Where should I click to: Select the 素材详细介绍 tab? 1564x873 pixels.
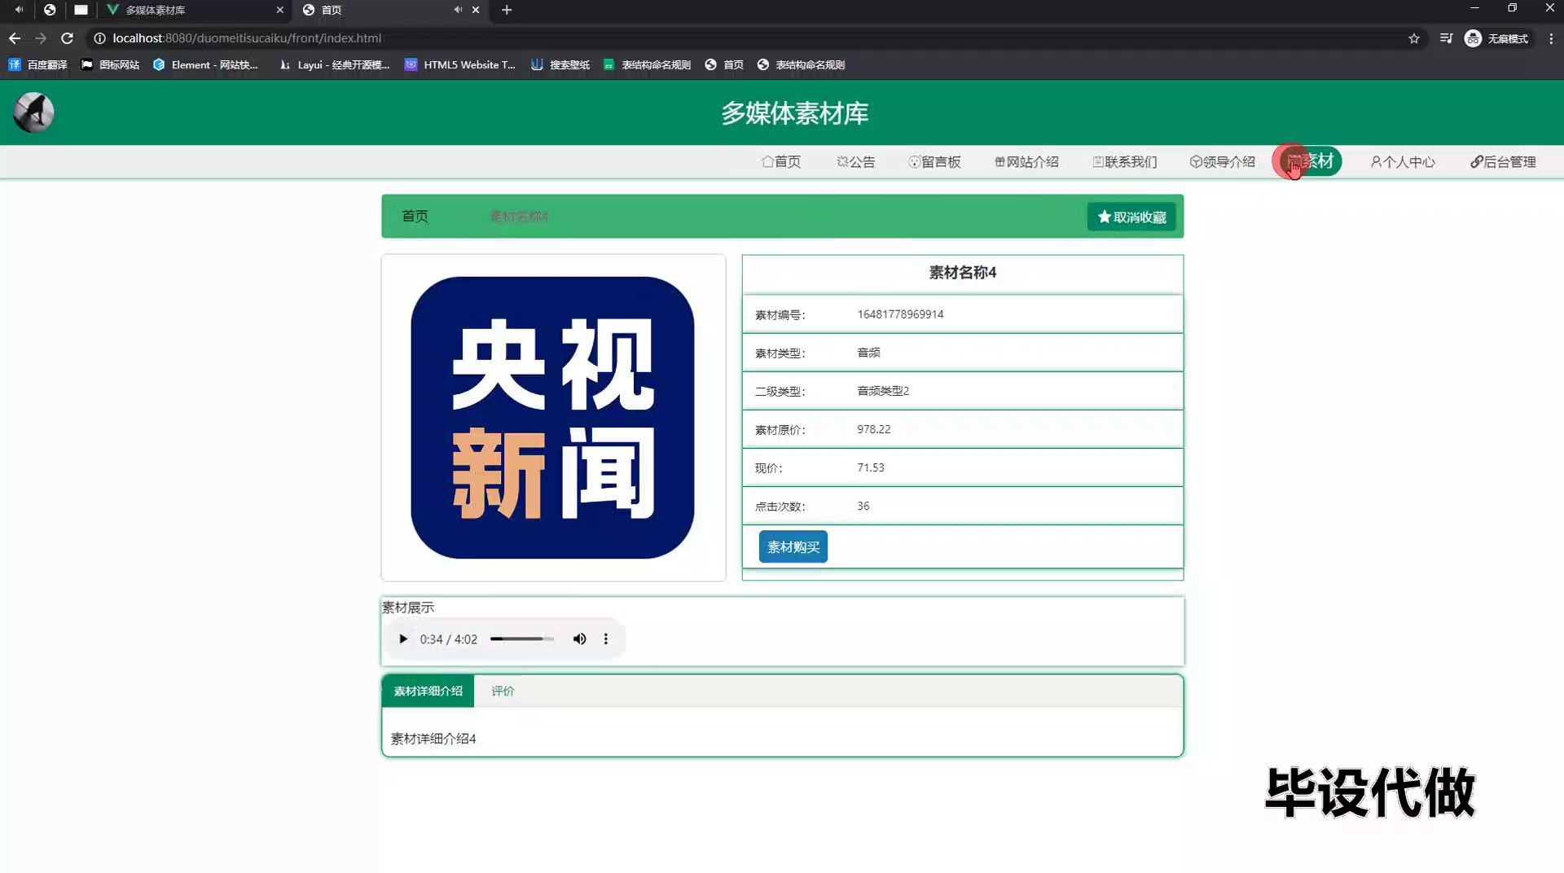click(x=428, y=691)
